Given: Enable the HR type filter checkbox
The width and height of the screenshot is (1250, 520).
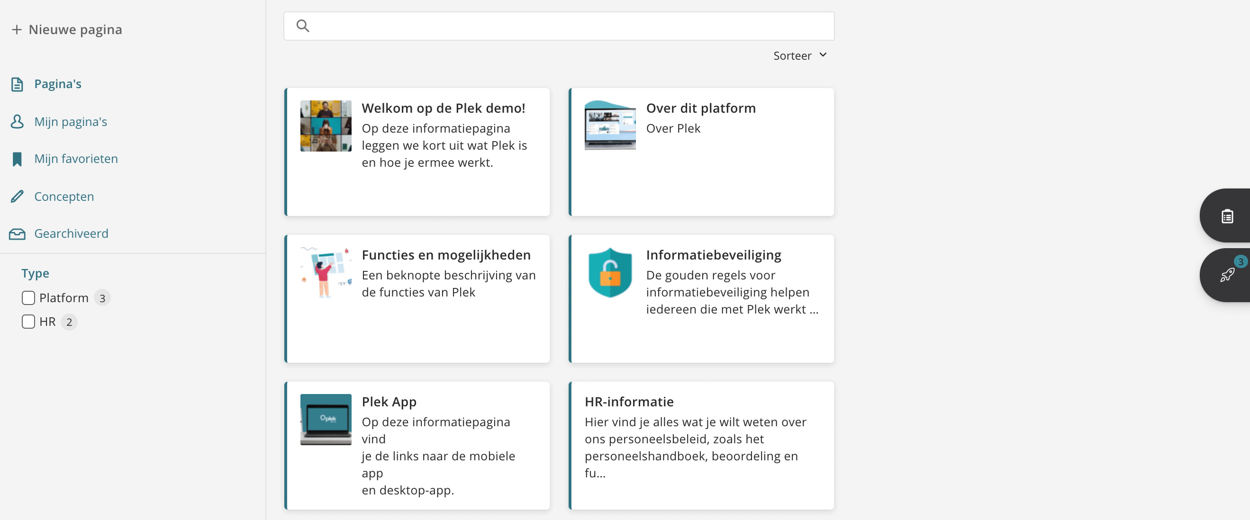Looking at the screenshot, I should pyautogui.click(x=28, y=322).
